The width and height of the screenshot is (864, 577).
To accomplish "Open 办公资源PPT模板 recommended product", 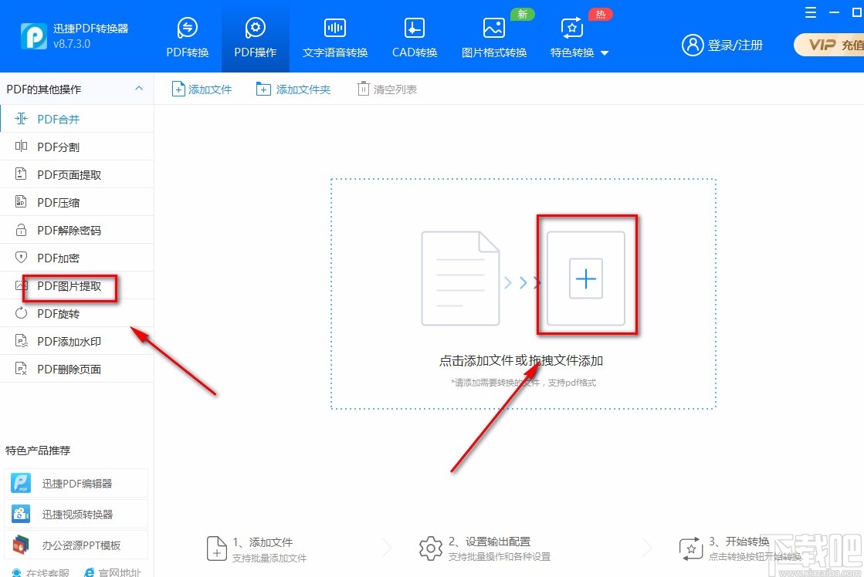I will tap(76, 545).
